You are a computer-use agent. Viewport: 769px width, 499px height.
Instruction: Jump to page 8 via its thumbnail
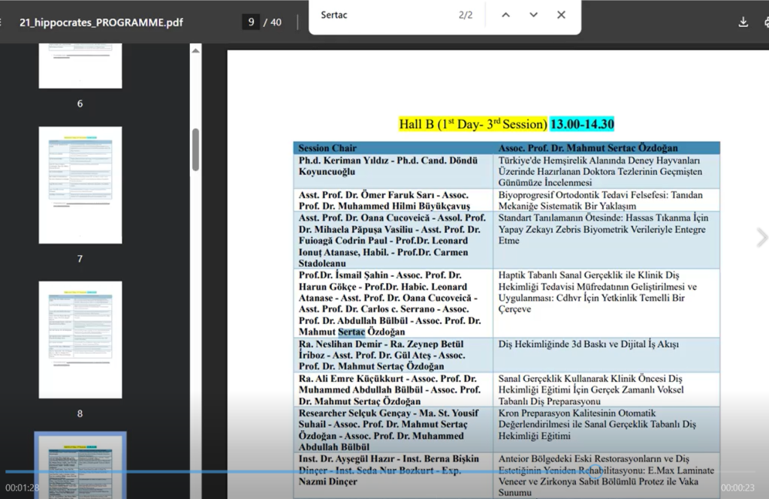coord(80,339)
